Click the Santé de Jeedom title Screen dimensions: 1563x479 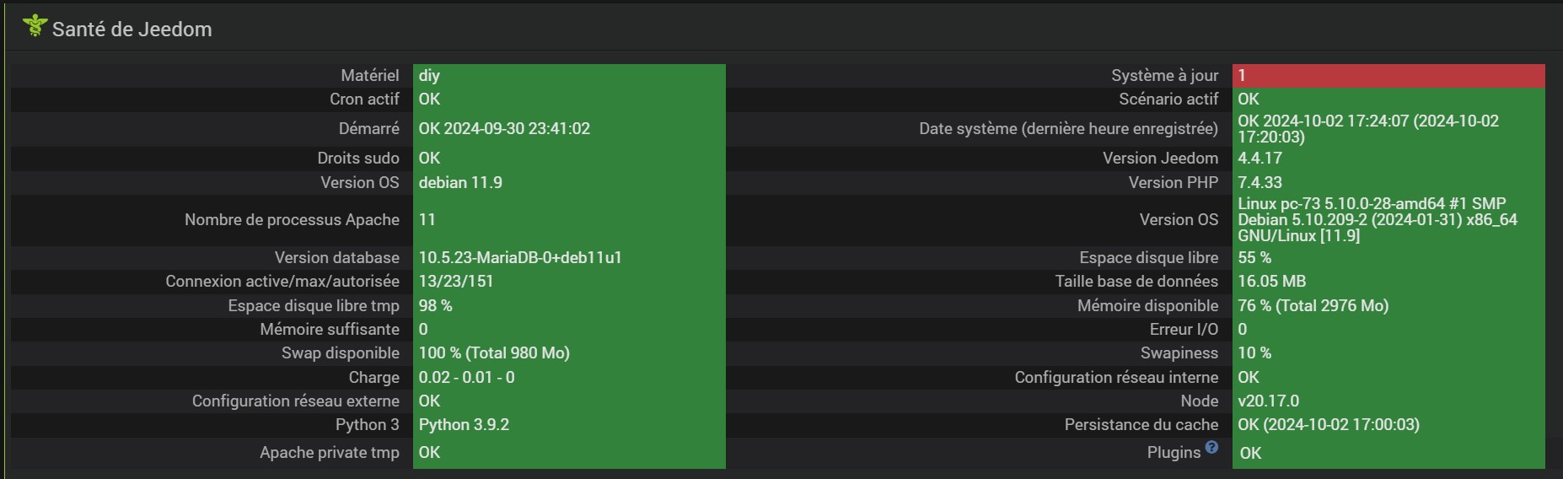(x=132, y=30)
